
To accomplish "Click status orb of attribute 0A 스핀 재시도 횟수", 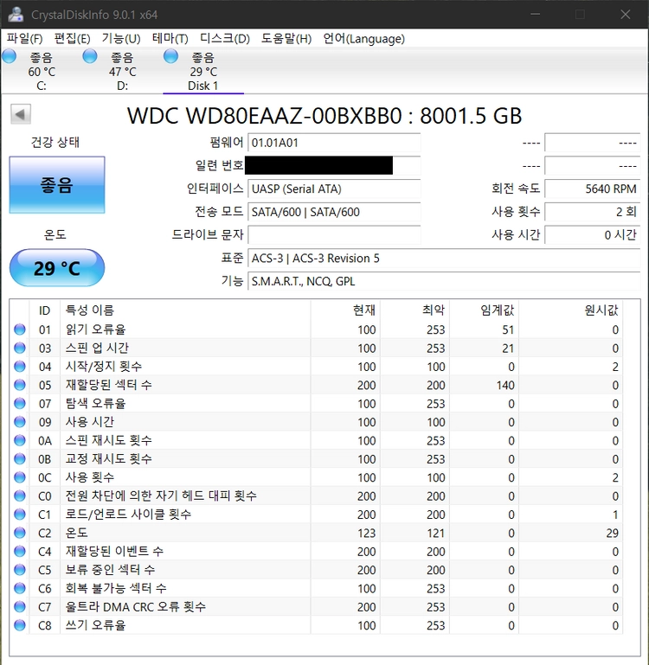I will 20,441.
